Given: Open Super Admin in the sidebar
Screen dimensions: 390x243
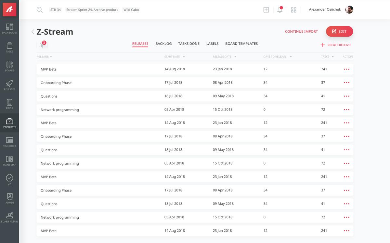Looking at the screenshot, I should point(9,217).
